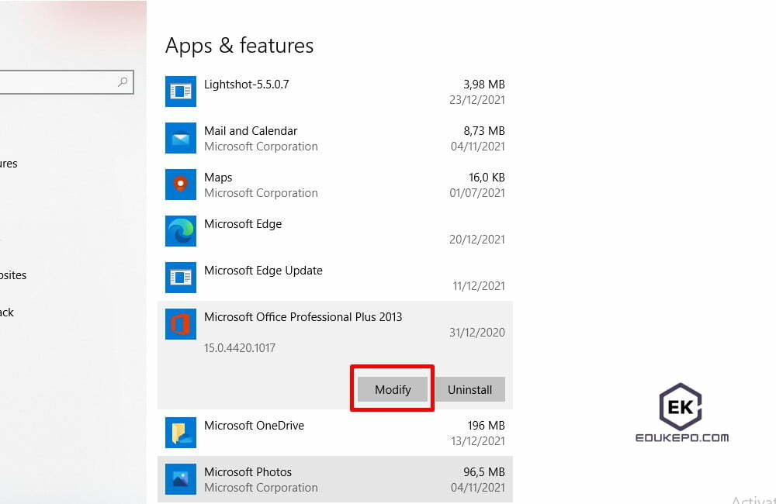
Task: Open the Microsoft Edge Update list entry
Action: point(263,271)
